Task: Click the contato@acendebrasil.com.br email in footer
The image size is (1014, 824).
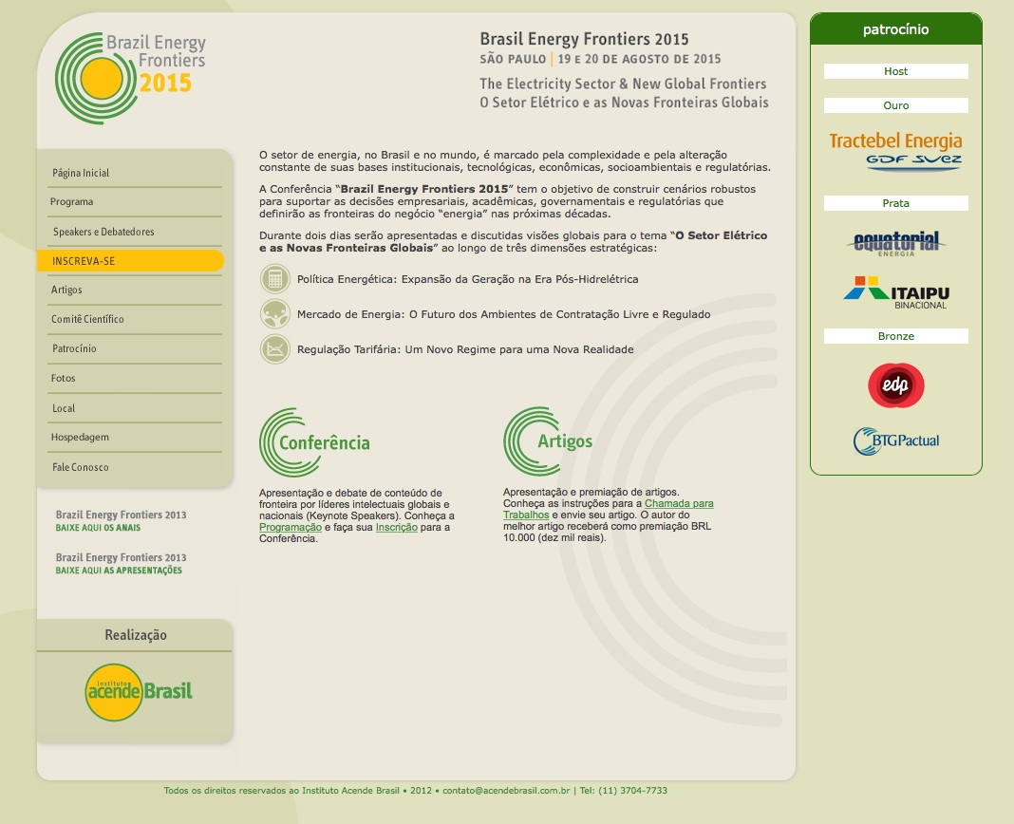Action: click(506, 791)
